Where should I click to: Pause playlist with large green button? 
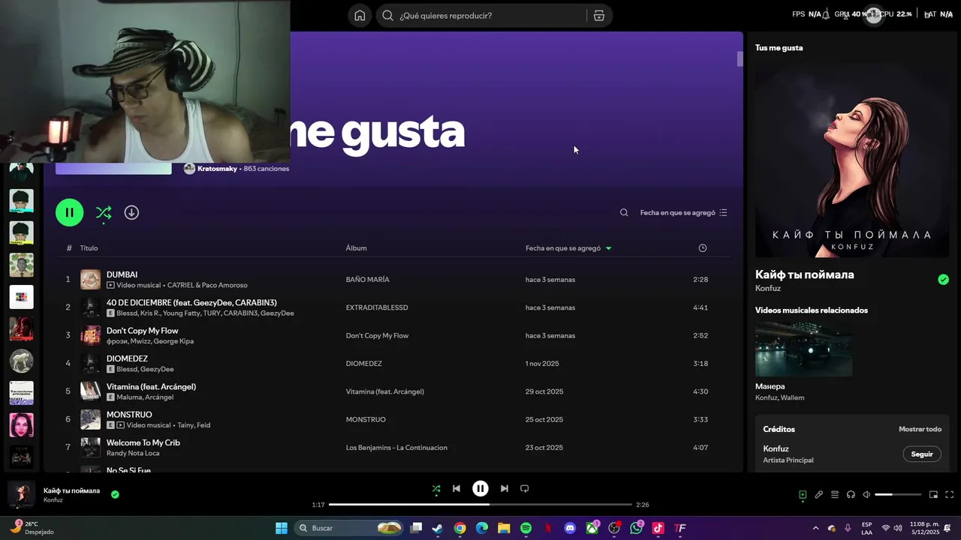click(x=69, y=212)
